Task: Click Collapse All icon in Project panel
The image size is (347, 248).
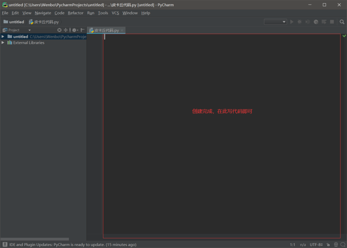Action: tap(66, 30)
